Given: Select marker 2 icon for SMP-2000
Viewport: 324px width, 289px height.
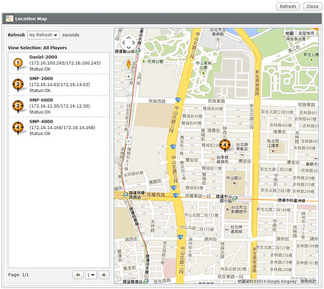Looking at the screenshot, I should pyautogui.click(x=18, y=84).
